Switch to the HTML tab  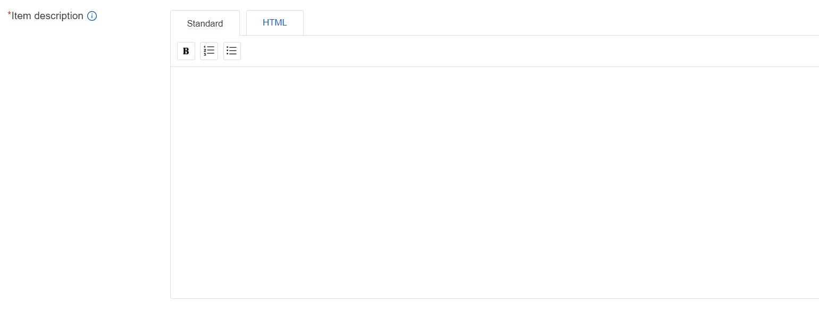(274, 23)
